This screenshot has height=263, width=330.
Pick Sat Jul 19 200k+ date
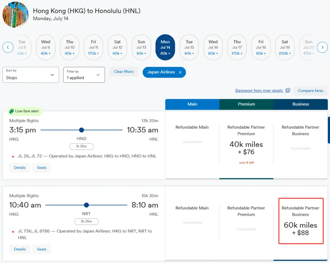click(x=285, y=47)
